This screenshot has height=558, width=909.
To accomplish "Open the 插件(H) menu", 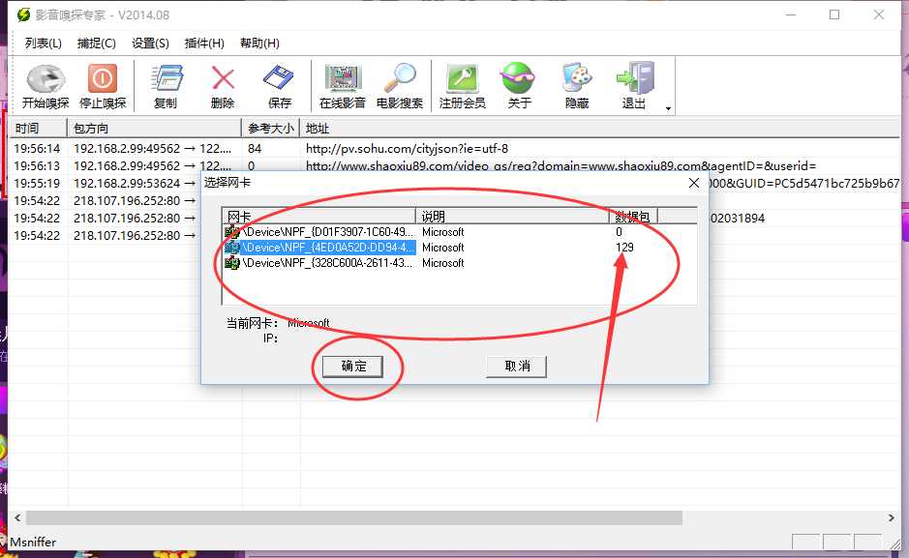I will (204, 44).
